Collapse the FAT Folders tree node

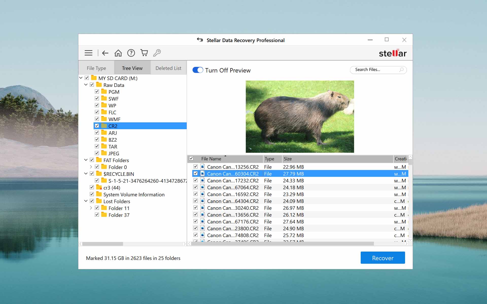tap(86, 160)
